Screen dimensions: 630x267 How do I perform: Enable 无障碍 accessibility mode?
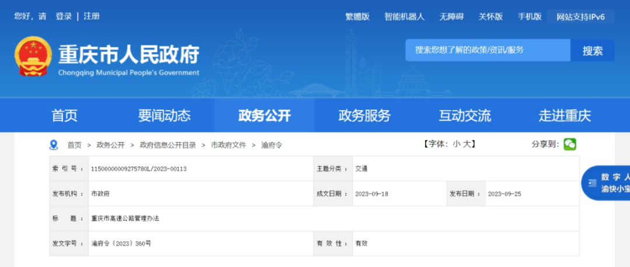(x=452, y=17)
